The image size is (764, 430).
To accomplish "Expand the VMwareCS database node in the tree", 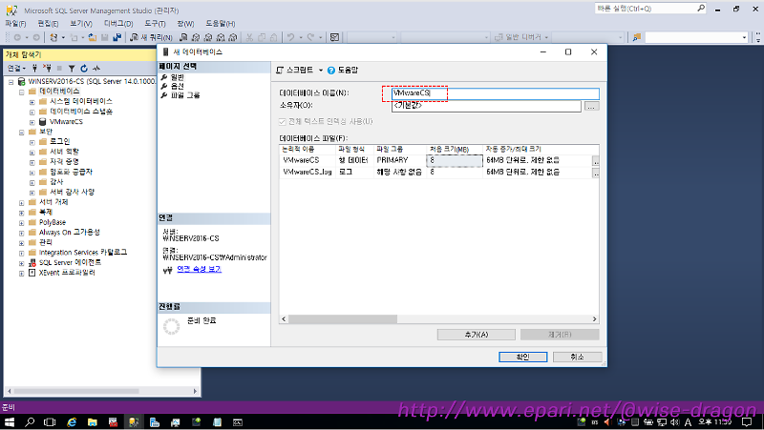I will (x=32, y=123).
